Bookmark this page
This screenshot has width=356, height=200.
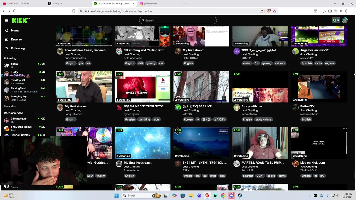pos(73,11)
